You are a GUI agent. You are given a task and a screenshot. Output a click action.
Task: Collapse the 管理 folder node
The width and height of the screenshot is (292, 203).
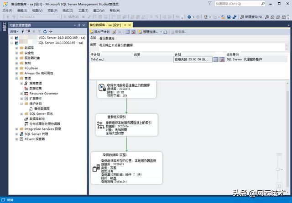pyautogui.click(x=17, y=78)
